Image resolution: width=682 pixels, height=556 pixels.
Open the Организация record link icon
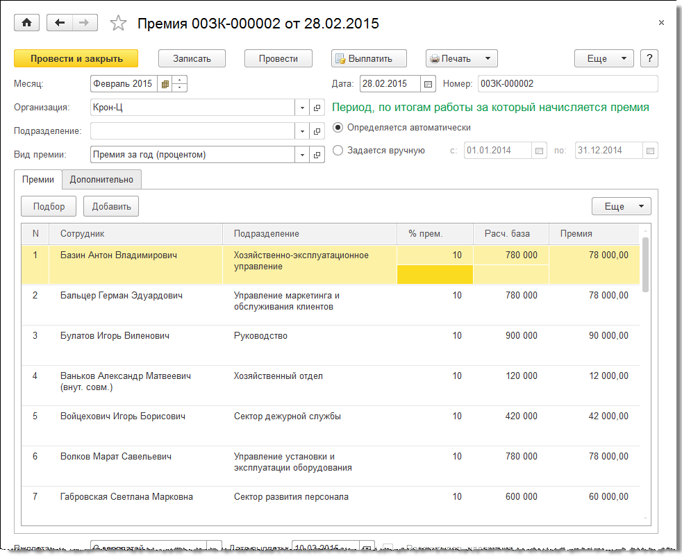(317, 108)
